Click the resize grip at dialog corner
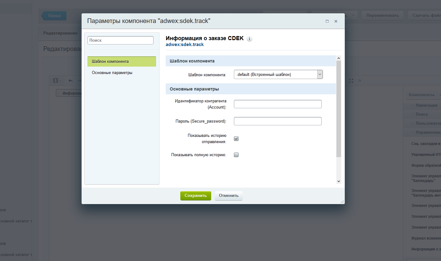Viewport: 441px width, 261px height. pyautogui.click(x=342, y=202)
